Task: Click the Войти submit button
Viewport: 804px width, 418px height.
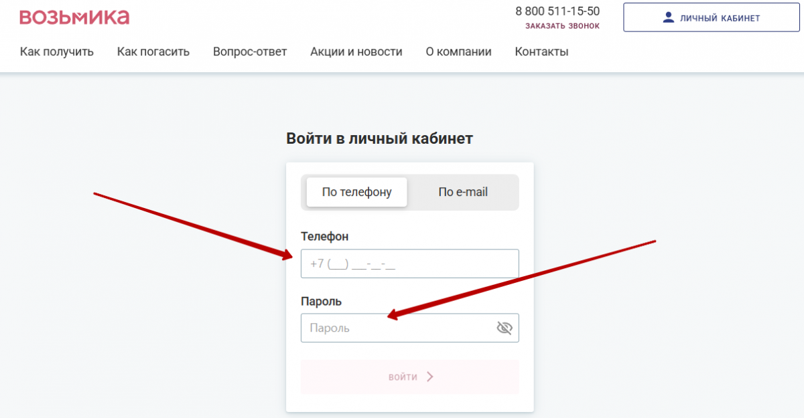Action: (x=410, y=377)
